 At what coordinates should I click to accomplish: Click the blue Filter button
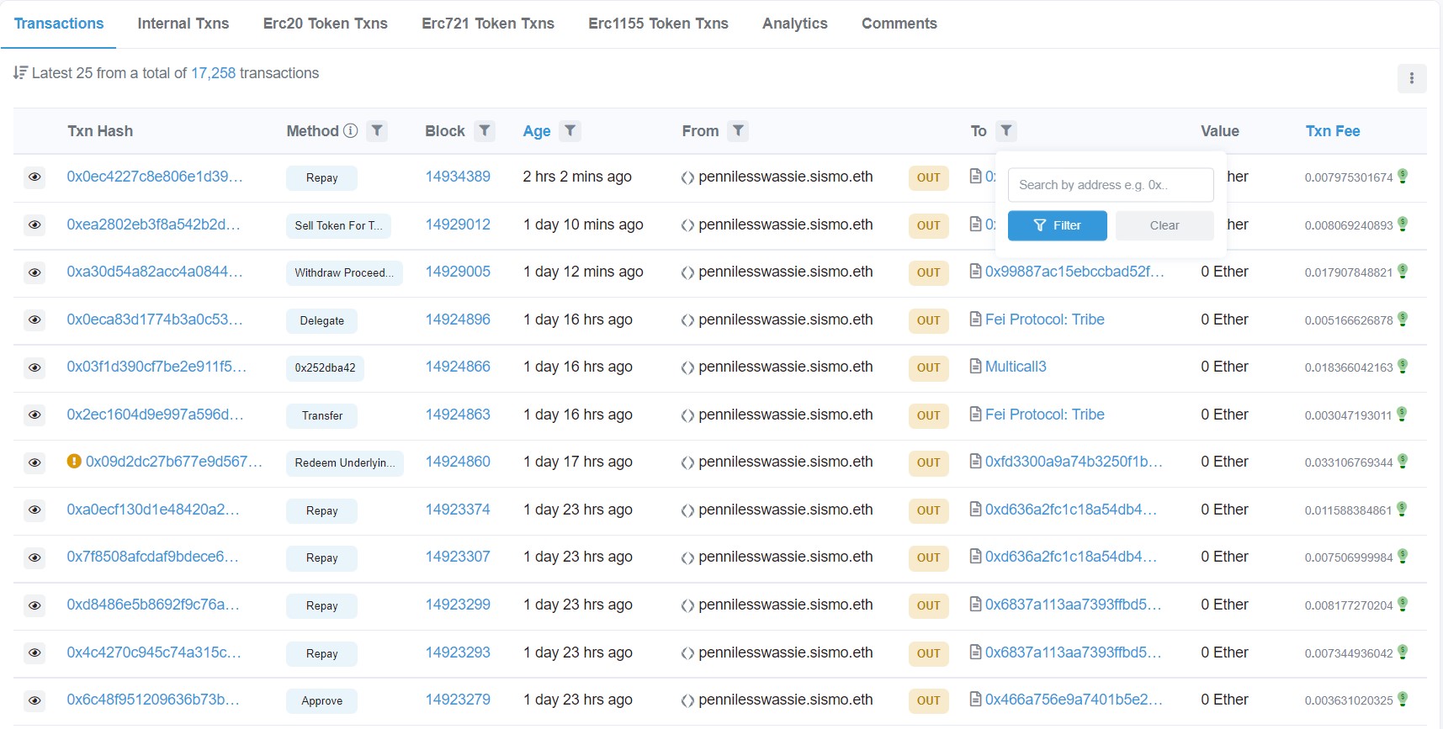click(1057, 225)
